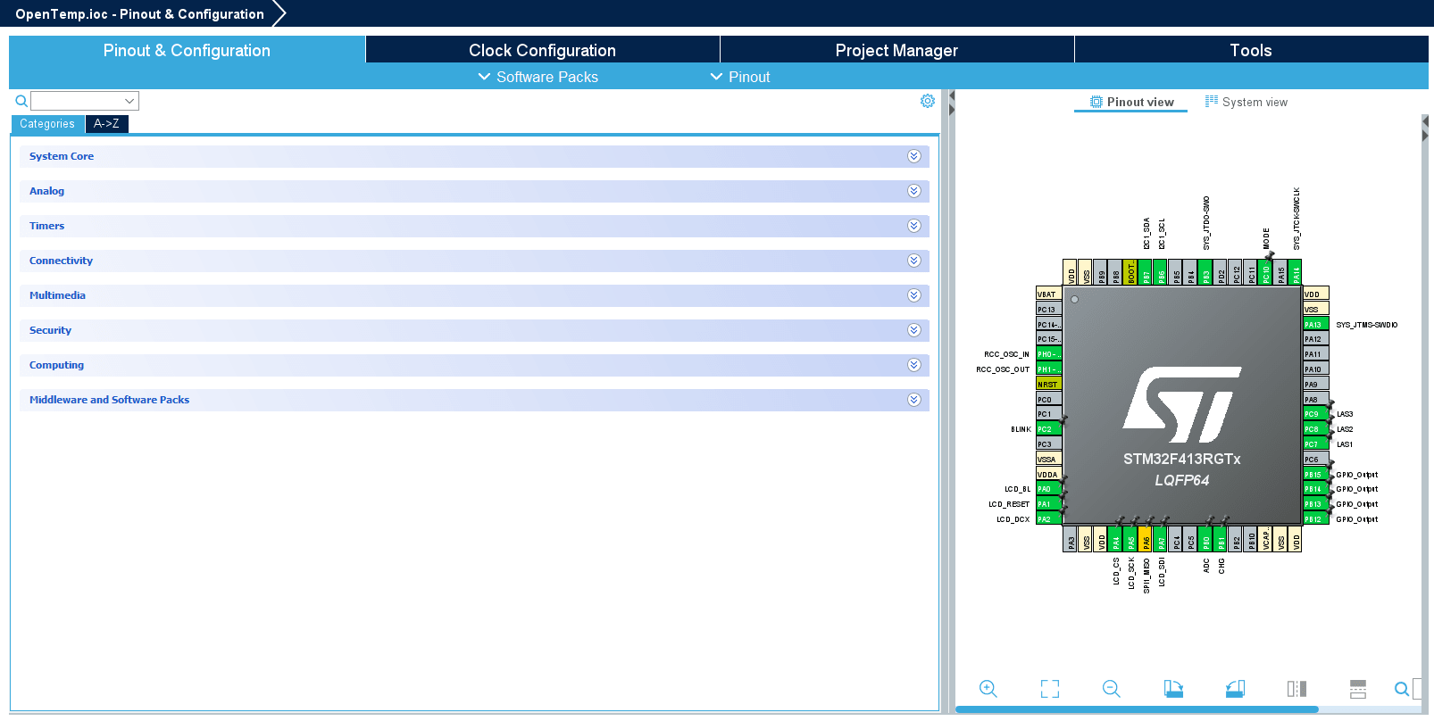Select the Pinout view
Image resolution: width=1434 pixels, height=721 pixels.
(x=1131, y=102)
